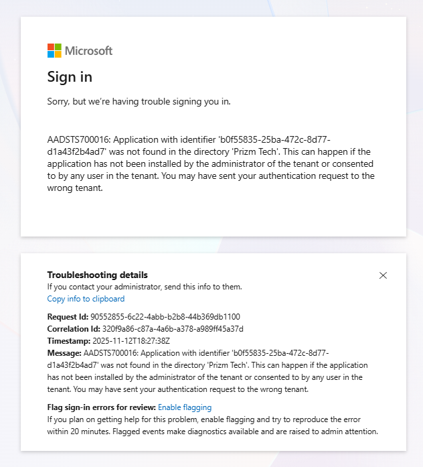Click the "If you contact your administrator" text

coord(145,287)
